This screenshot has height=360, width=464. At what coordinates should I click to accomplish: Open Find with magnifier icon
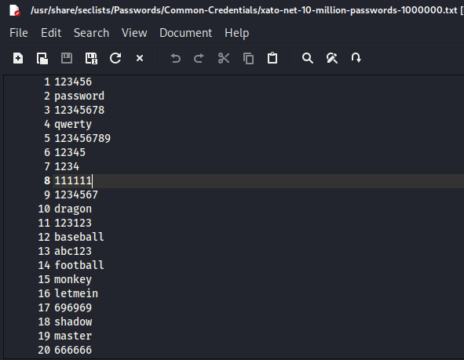[308, 58]
